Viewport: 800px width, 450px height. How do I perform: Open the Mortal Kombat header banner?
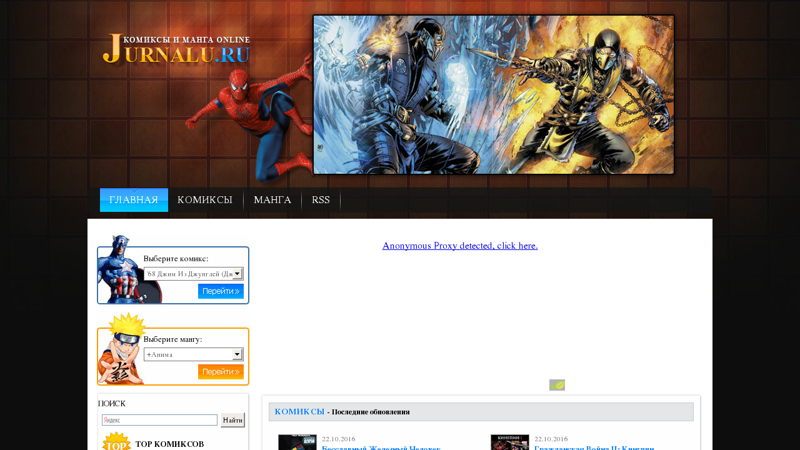click(x=494, y=94)
